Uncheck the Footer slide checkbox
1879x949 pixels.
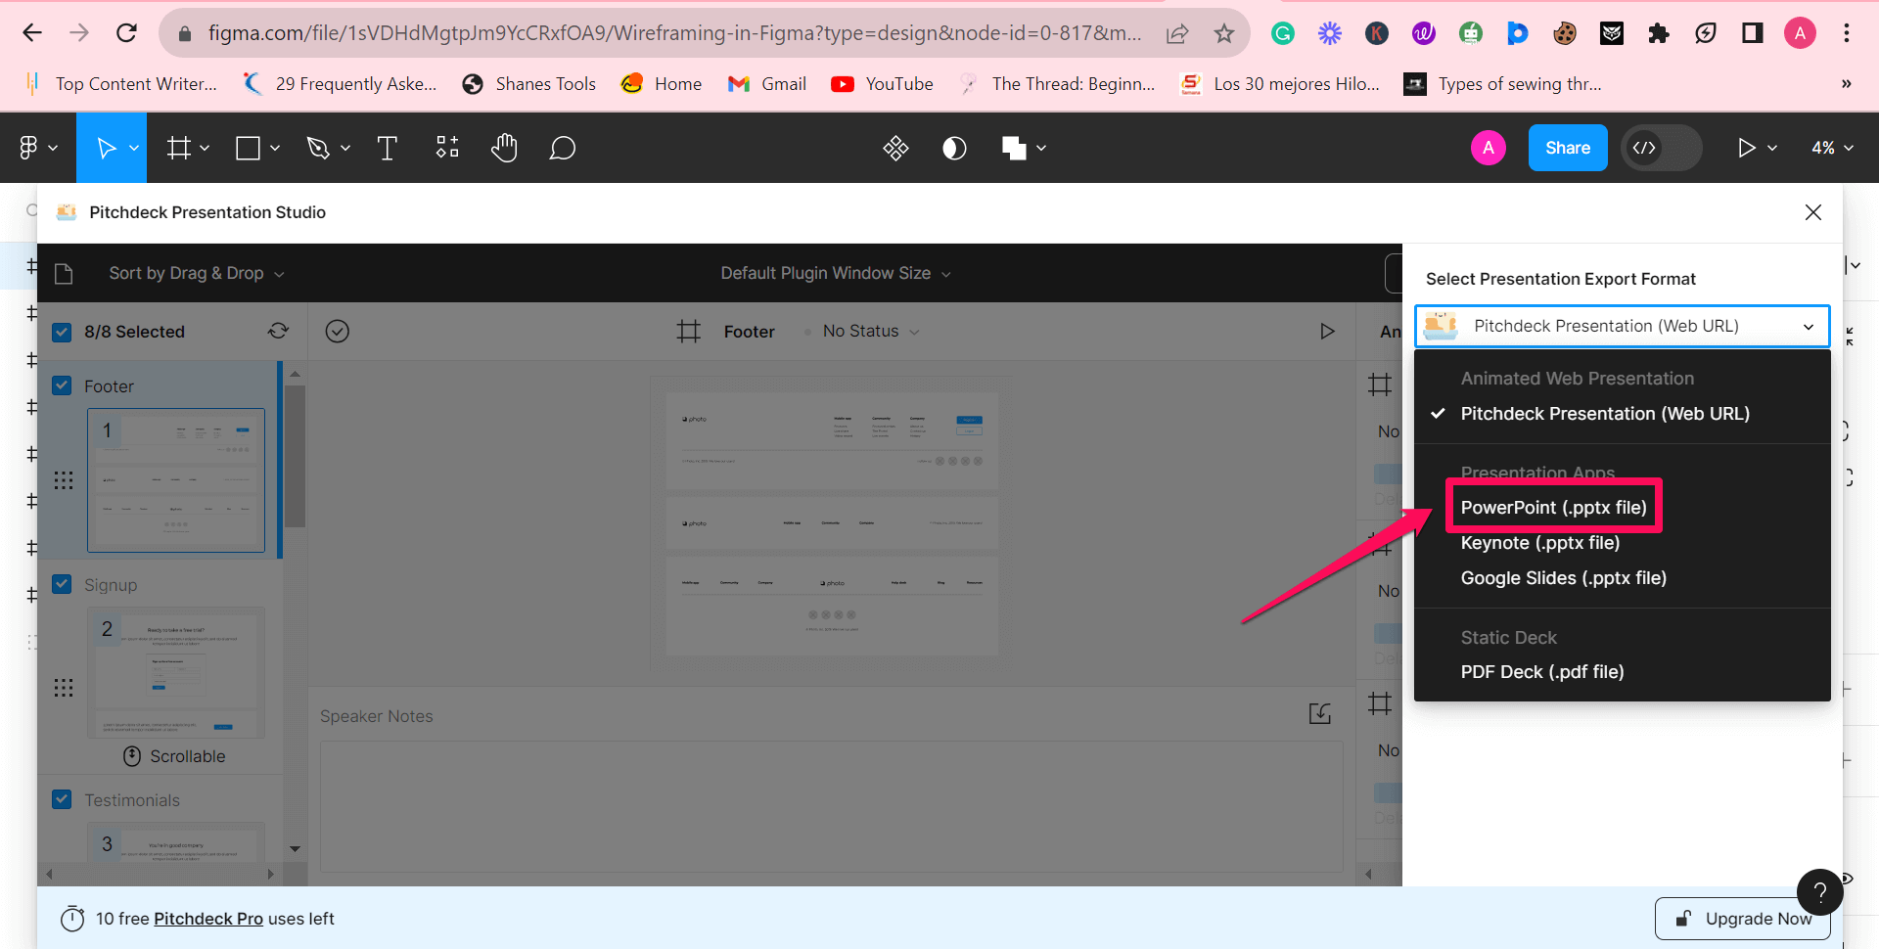pyautogui.click(x=62, y=385)
